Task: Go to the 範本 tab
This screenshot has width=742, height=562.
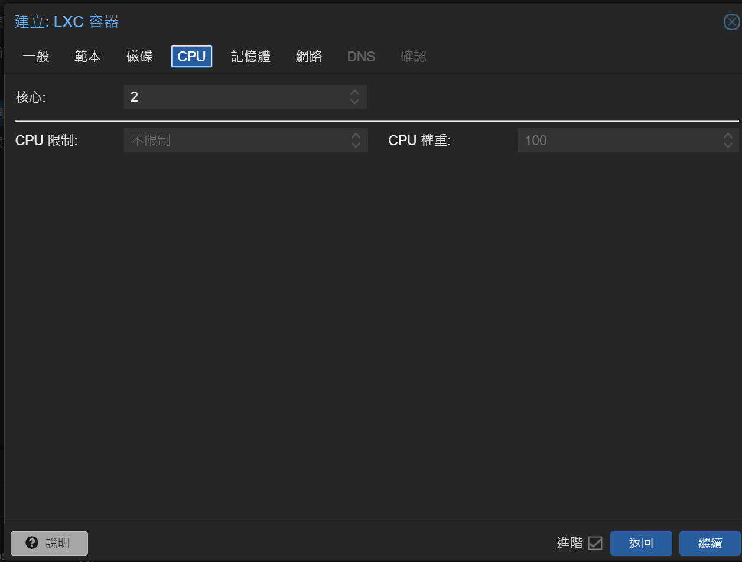Action: pyautogui.click(x=87, y=56)
